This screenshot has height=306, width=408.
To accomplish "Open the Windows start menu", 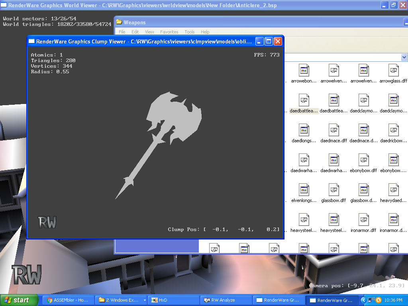I will point(19,300).
